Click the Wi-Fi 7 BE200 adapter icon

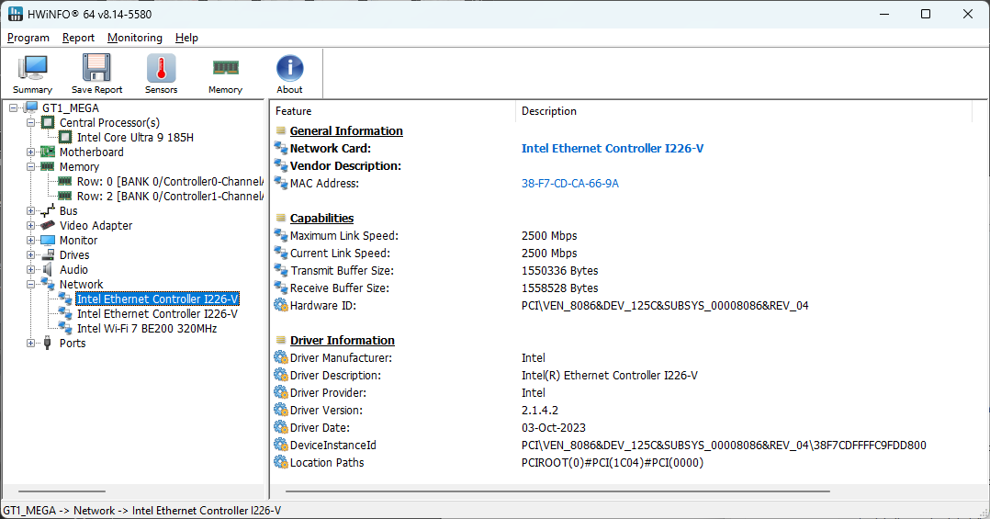65,328
